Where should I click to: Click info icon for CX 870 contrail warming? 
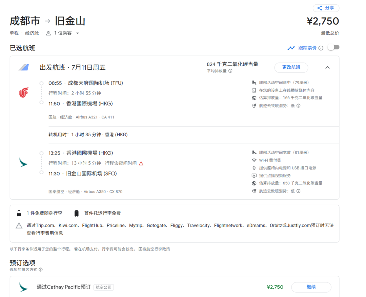point(299,191)
